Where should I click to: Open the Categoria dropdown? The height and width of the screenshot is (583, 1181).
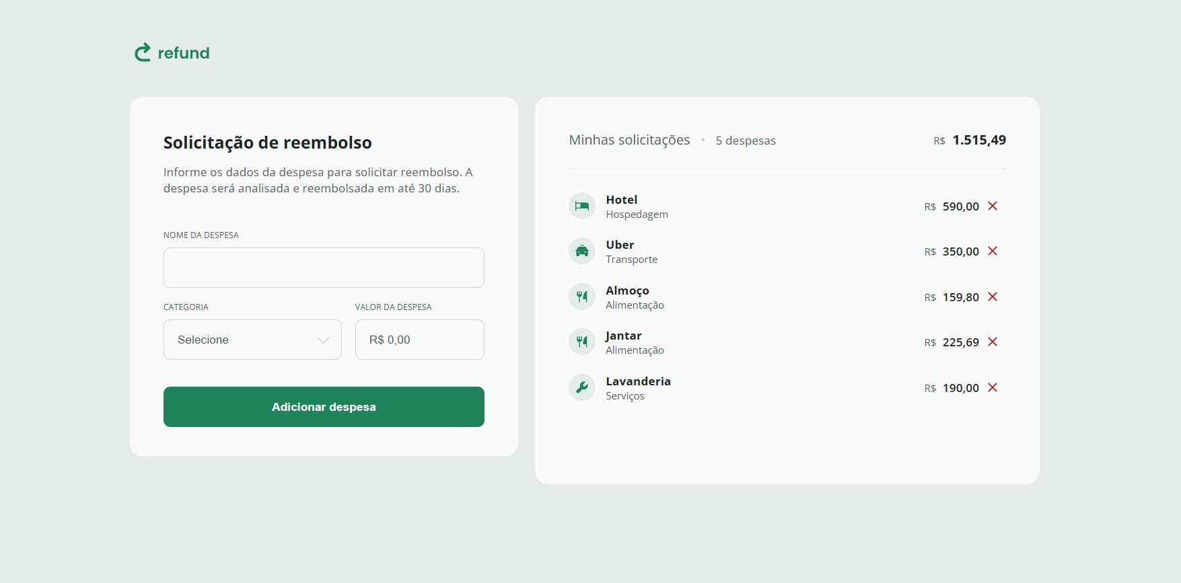coord(252,340)
